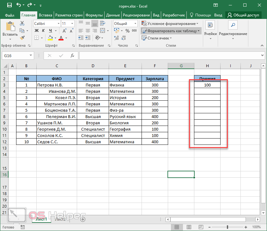
Task: Expand the Calibri font name dropdown
Action: pos(58,24)
